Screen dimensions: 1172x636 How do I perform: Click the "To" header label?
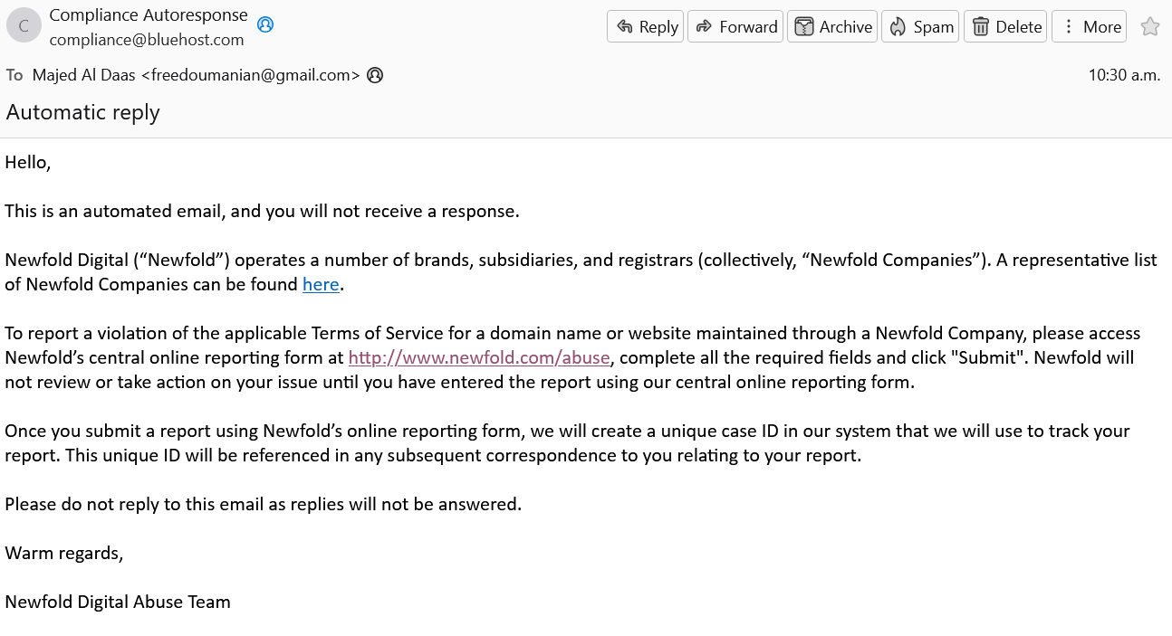click(x=14, y=75)
